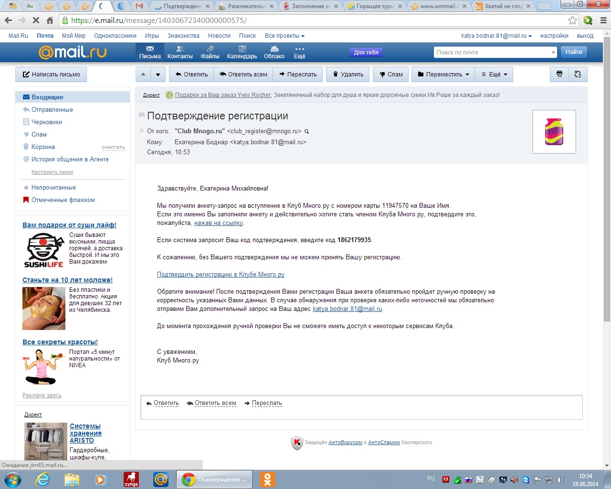Stop loading the page
This screenshot has width=611, height=489.
click(36, 21)
